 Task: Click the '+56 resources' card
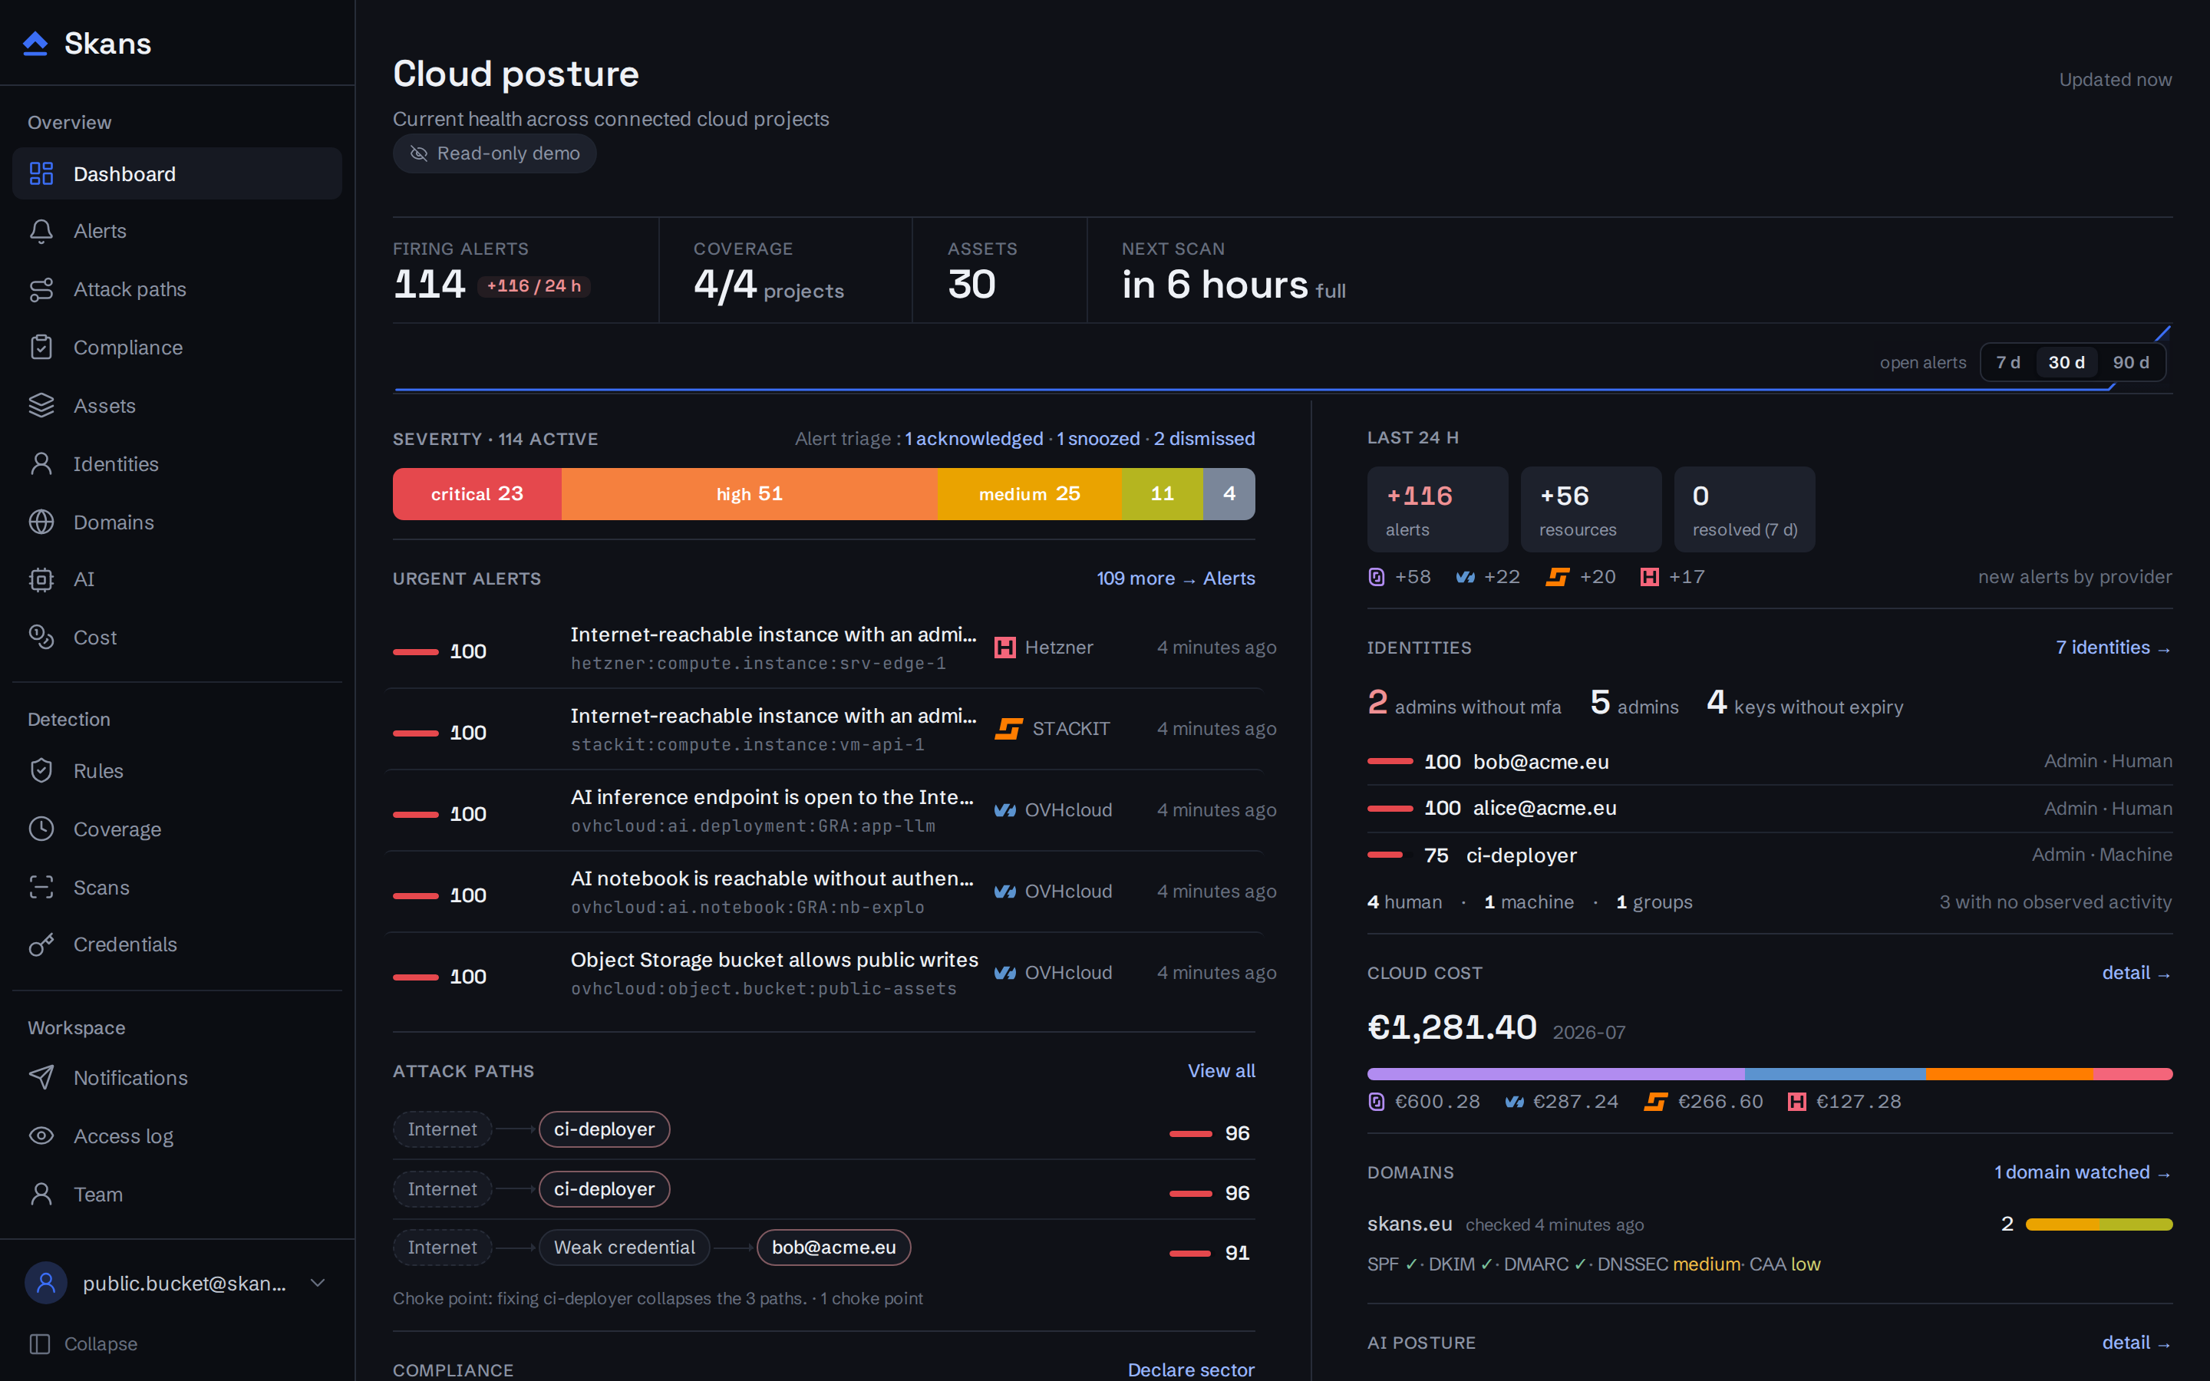pos(1591,509)
